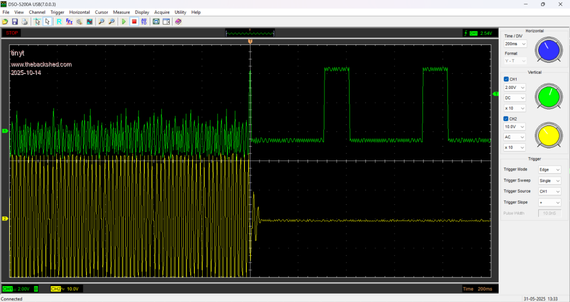Viewport: 570px width, 302px height.
Task: Open the Time/DIV 200ms dropdown
Action: [514, 44]
